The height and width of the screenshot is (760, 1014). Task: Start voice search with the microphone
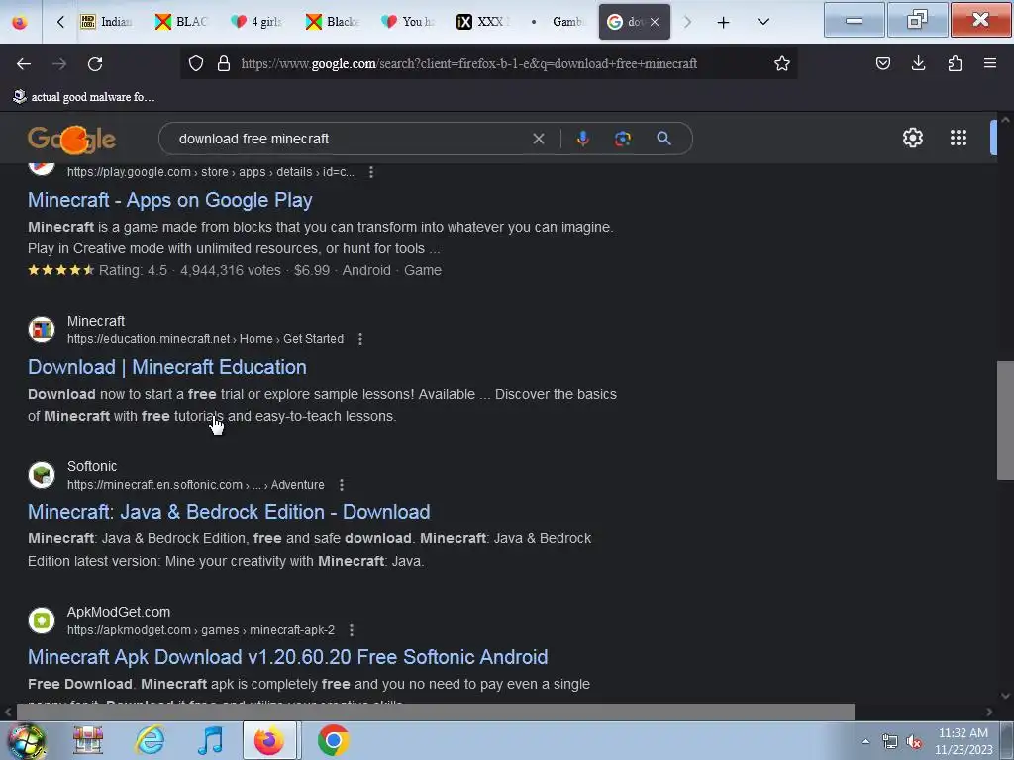click(582, 139)
